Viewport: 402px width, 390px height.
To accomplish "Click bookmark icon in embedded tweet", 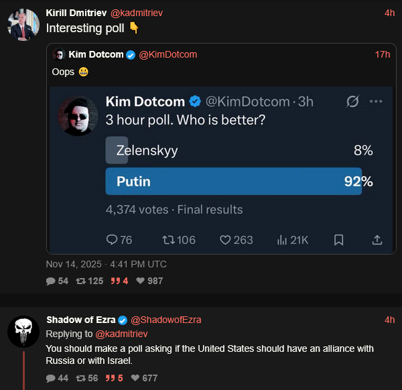I will point(339,240).
